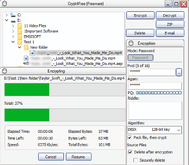
Task: Click the key icon of the .aep file
Action: 26,64
